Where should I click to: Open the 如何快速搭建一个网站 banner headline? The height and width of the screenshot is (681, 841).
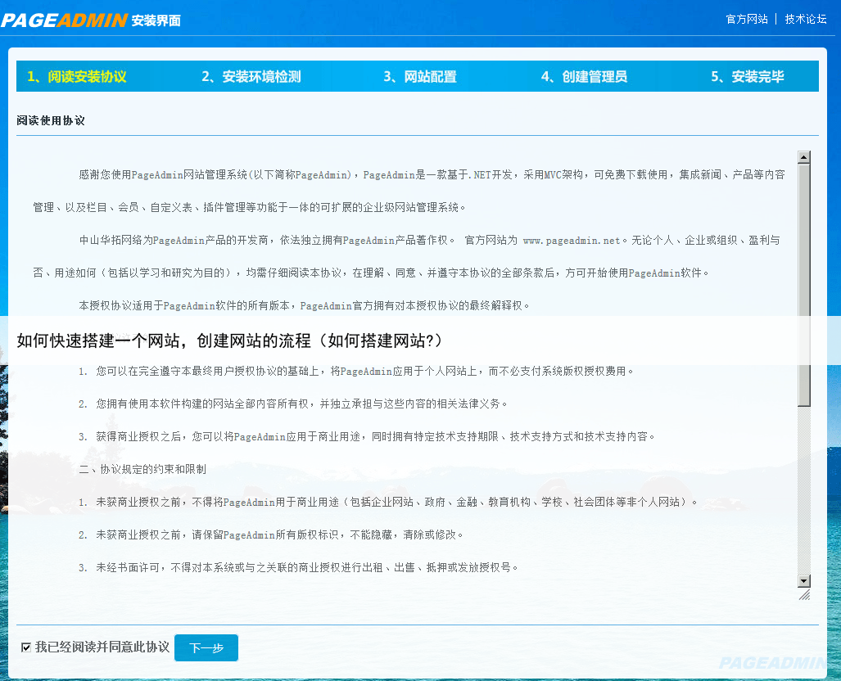point(229,340)
